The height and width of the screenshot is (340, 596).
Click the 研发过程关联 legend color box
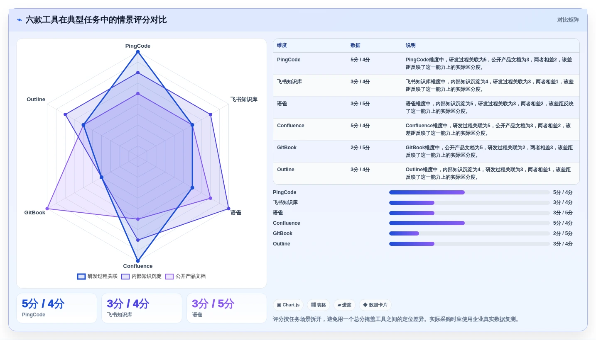pos(81,277)
